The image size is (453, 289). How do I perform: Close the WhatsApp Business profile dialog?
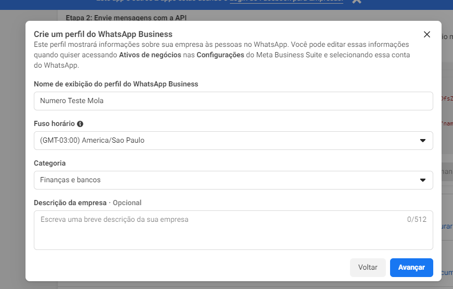click(x=426, y=34)
